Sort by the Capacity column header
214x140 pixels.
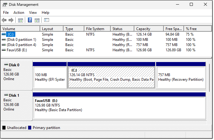149,29
